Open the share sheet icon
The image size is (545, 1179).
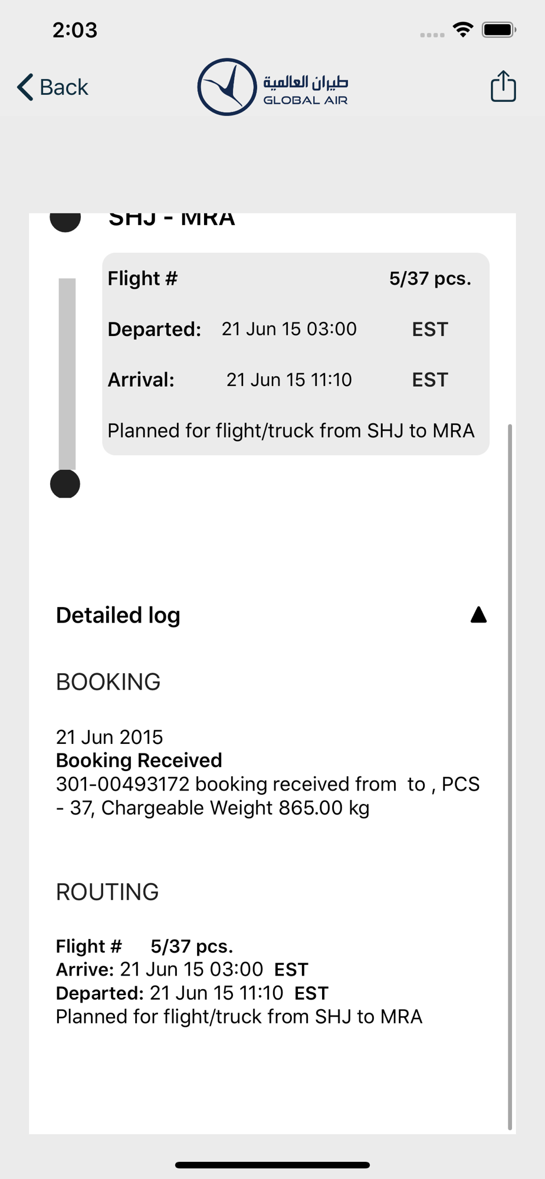click(x=503, y=86)
